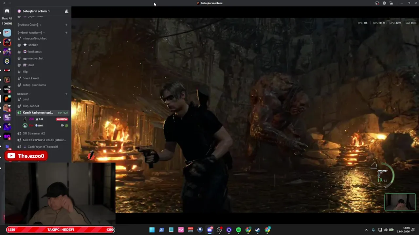
Task: Expand the Abone Özel category
Action: click(29, 25)
